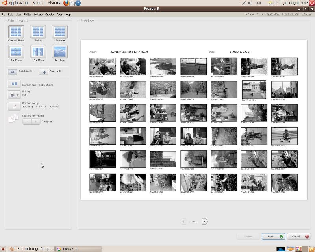315x252 pixels.
Task: Open the Printer Setup dialog
Action: pos(14,106)
